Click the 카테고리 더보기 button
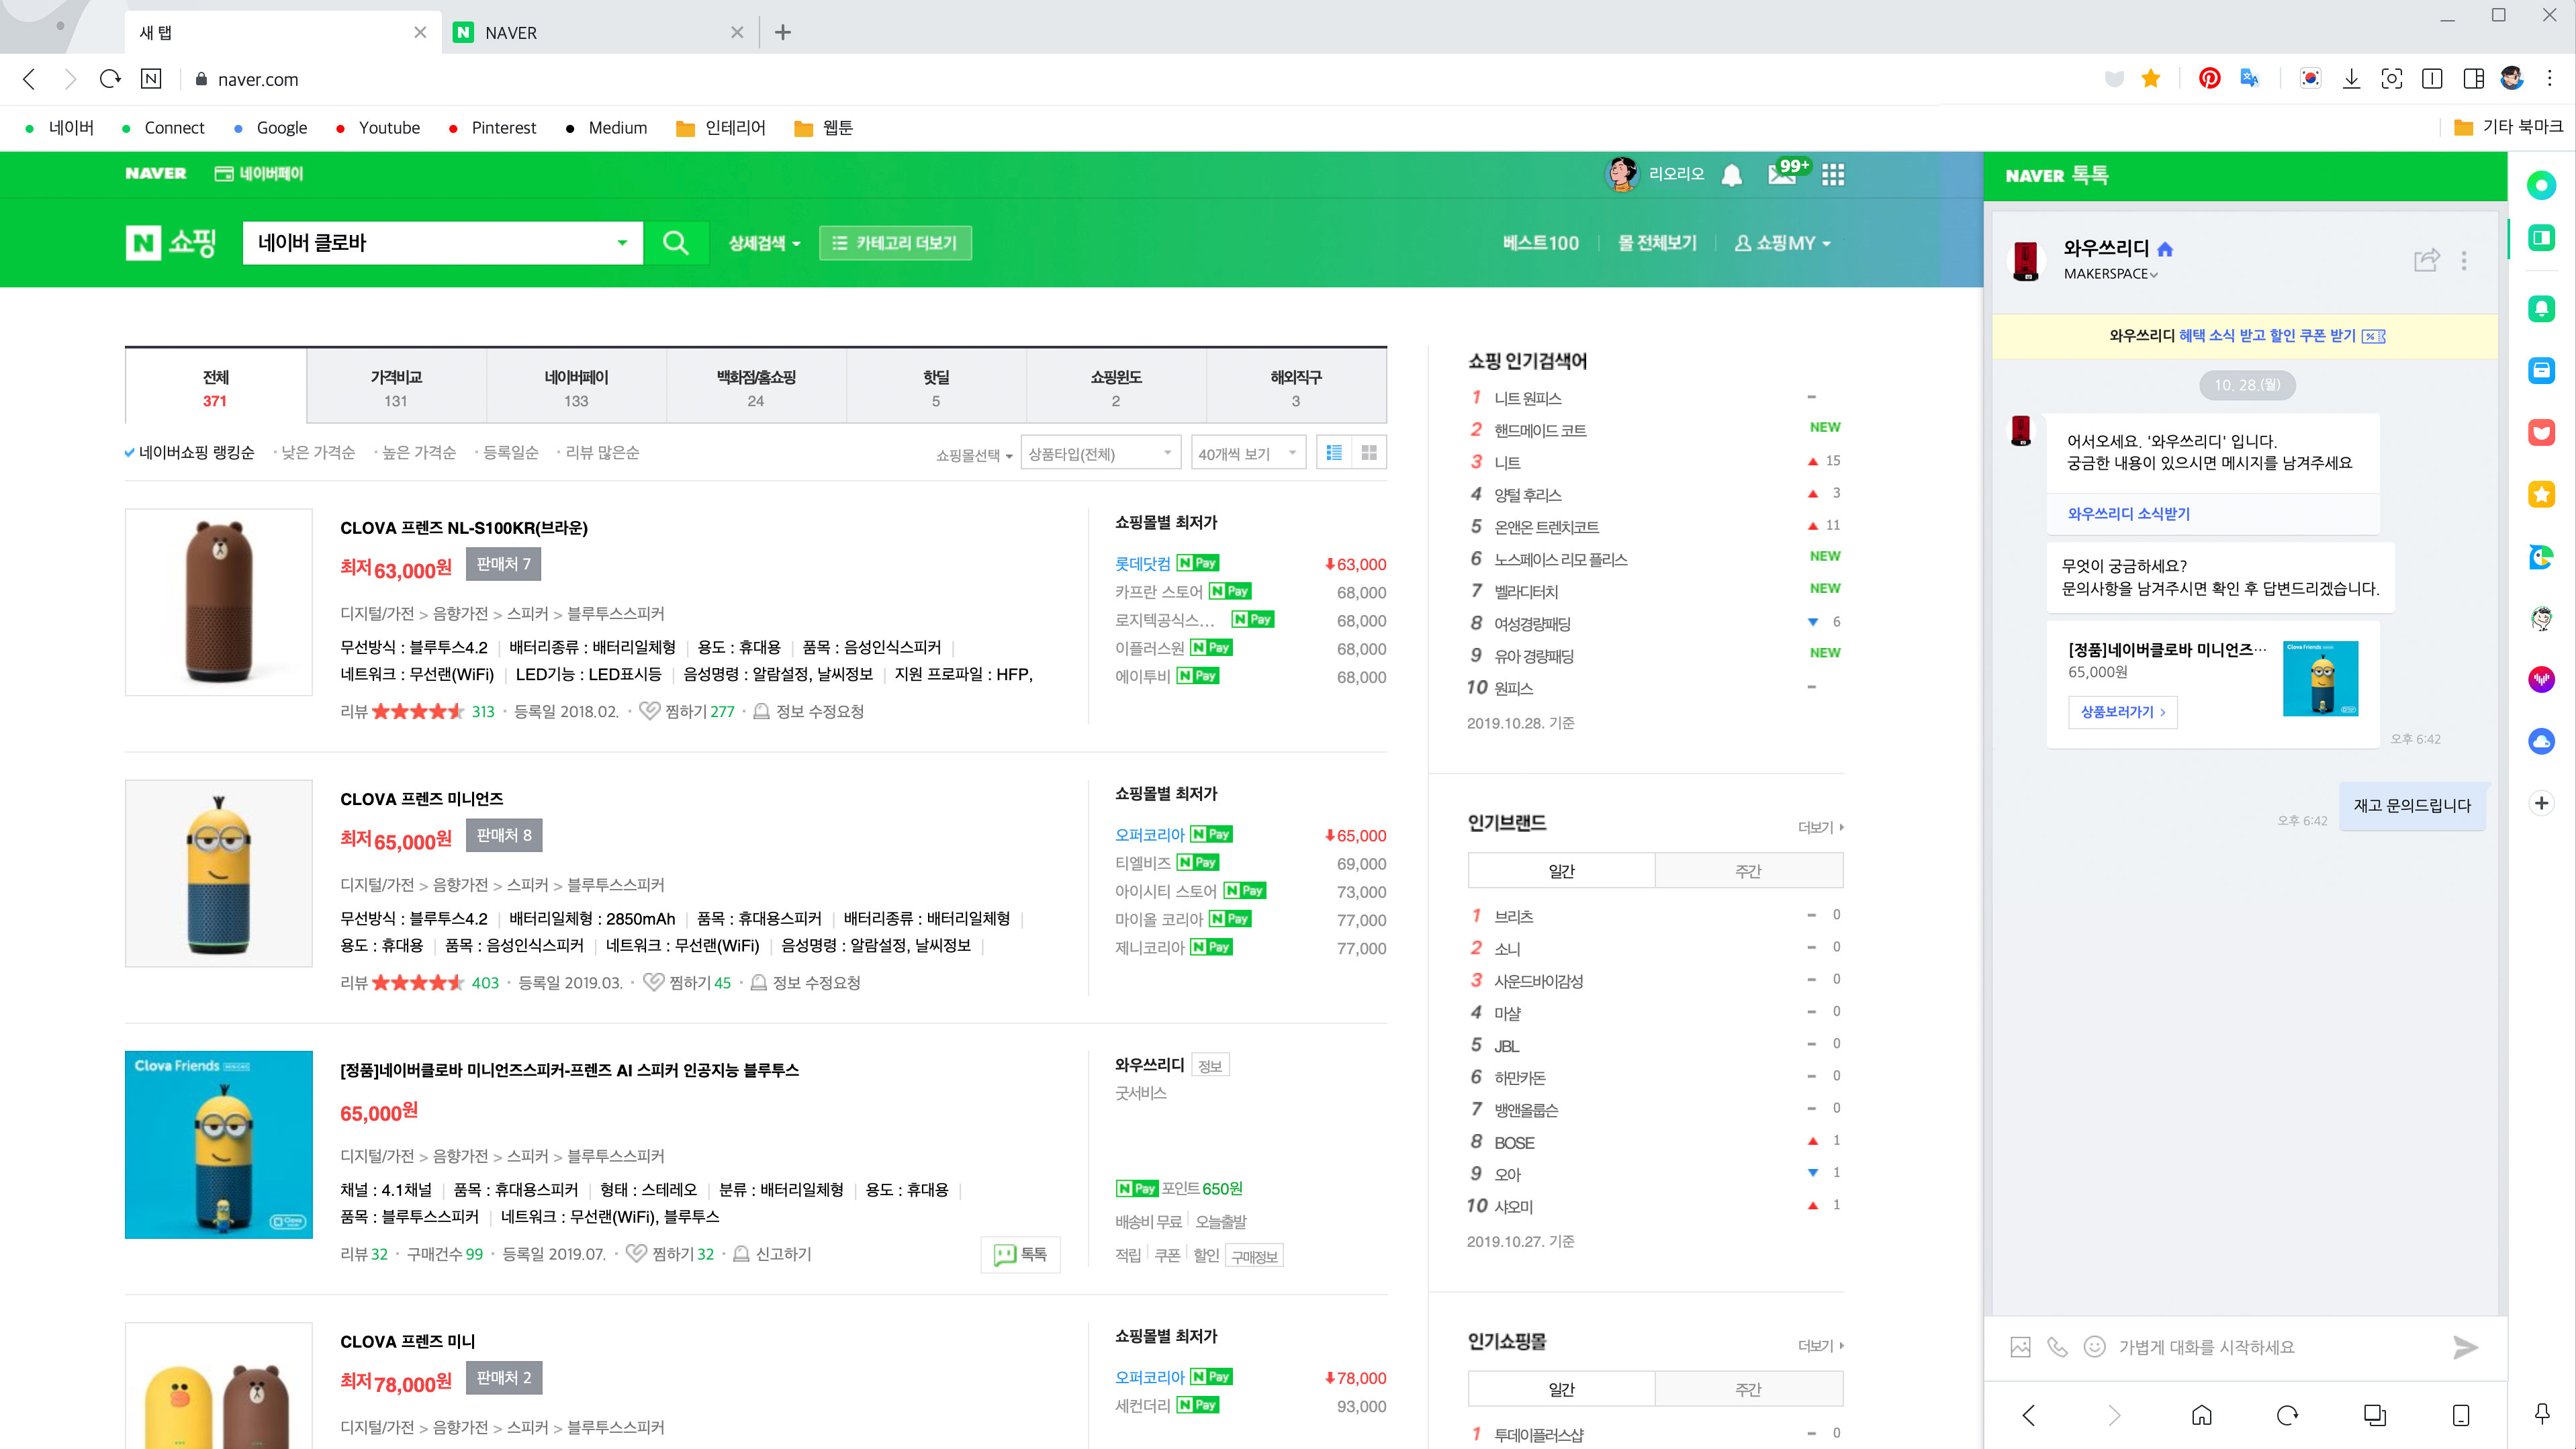Image resolution: width=2576 pixels, height=1449 pixels. [x=895, y=243]
